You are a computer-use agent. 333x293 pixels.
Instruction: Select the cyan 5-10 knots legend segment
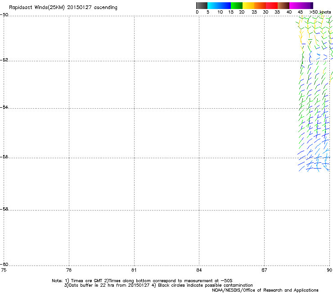tap(213, 5)
